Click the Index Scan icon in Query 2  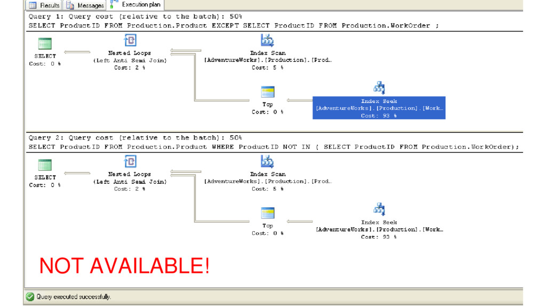click(267, 161)
